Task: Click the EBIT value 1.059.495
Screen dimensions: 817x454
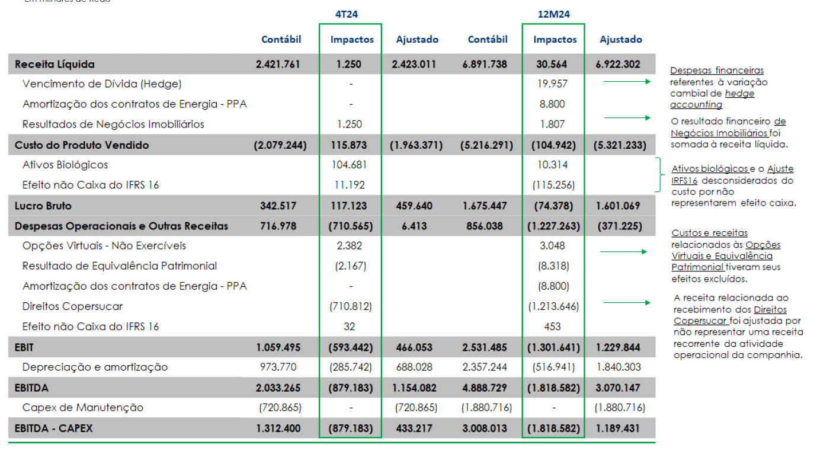Action: 278,347
